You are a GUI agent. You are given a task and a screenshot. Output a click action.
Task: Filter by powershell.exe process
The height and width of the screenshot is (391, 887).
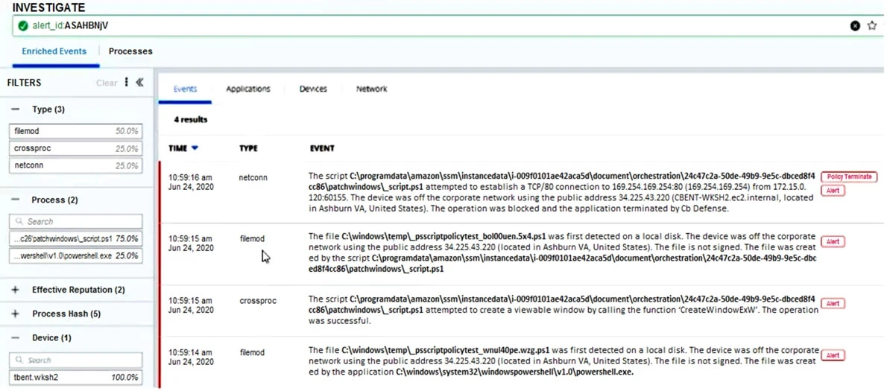pos(75,255)
